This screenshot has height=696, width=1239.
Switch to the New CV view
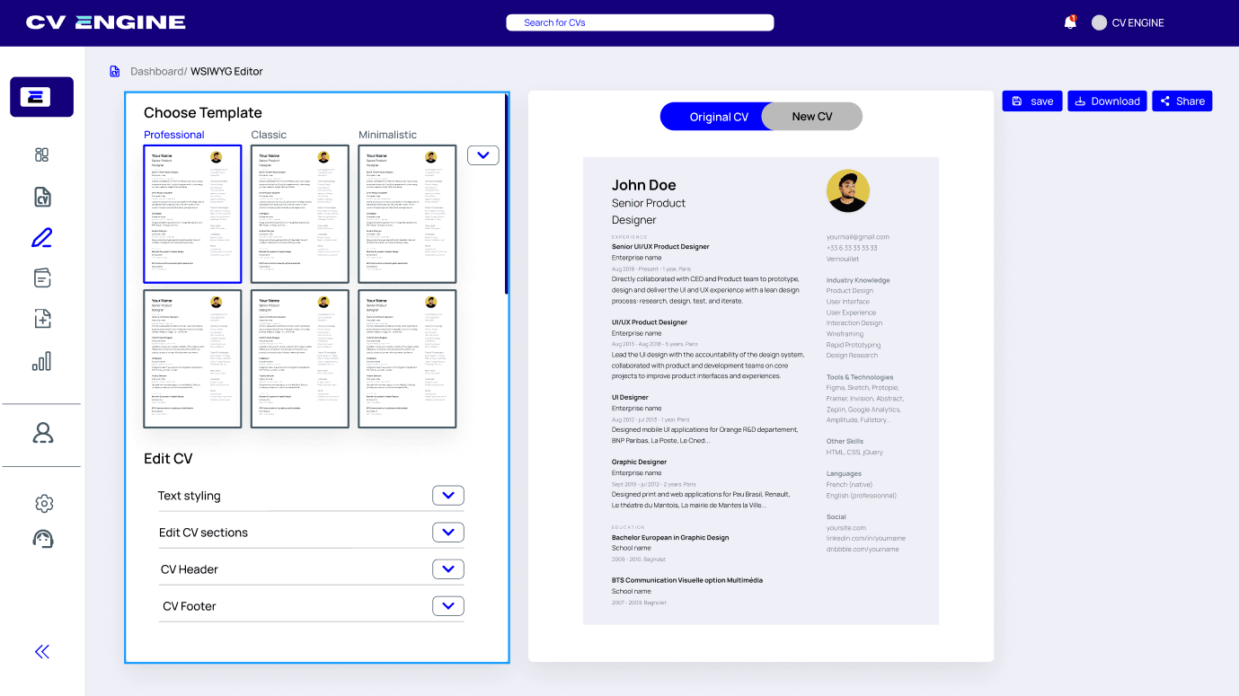click(x=810, y=116)
